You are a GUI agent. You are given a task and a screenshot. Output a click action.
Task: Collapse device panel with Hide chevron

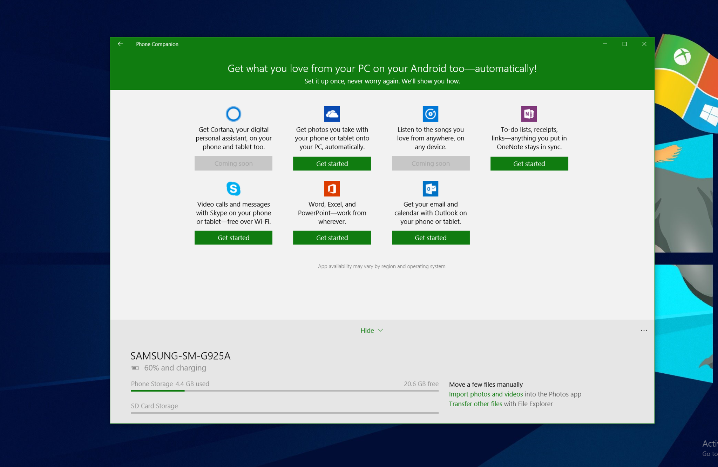pos(372,331)
